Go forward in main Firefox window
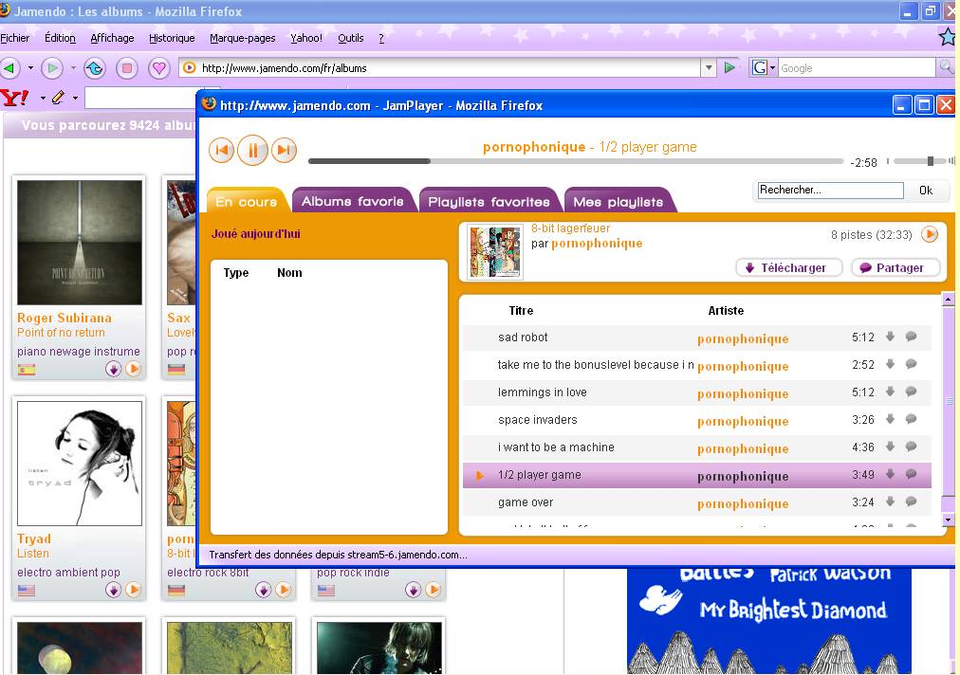Viewport: 960px width, 675px height. pos(53,68)
